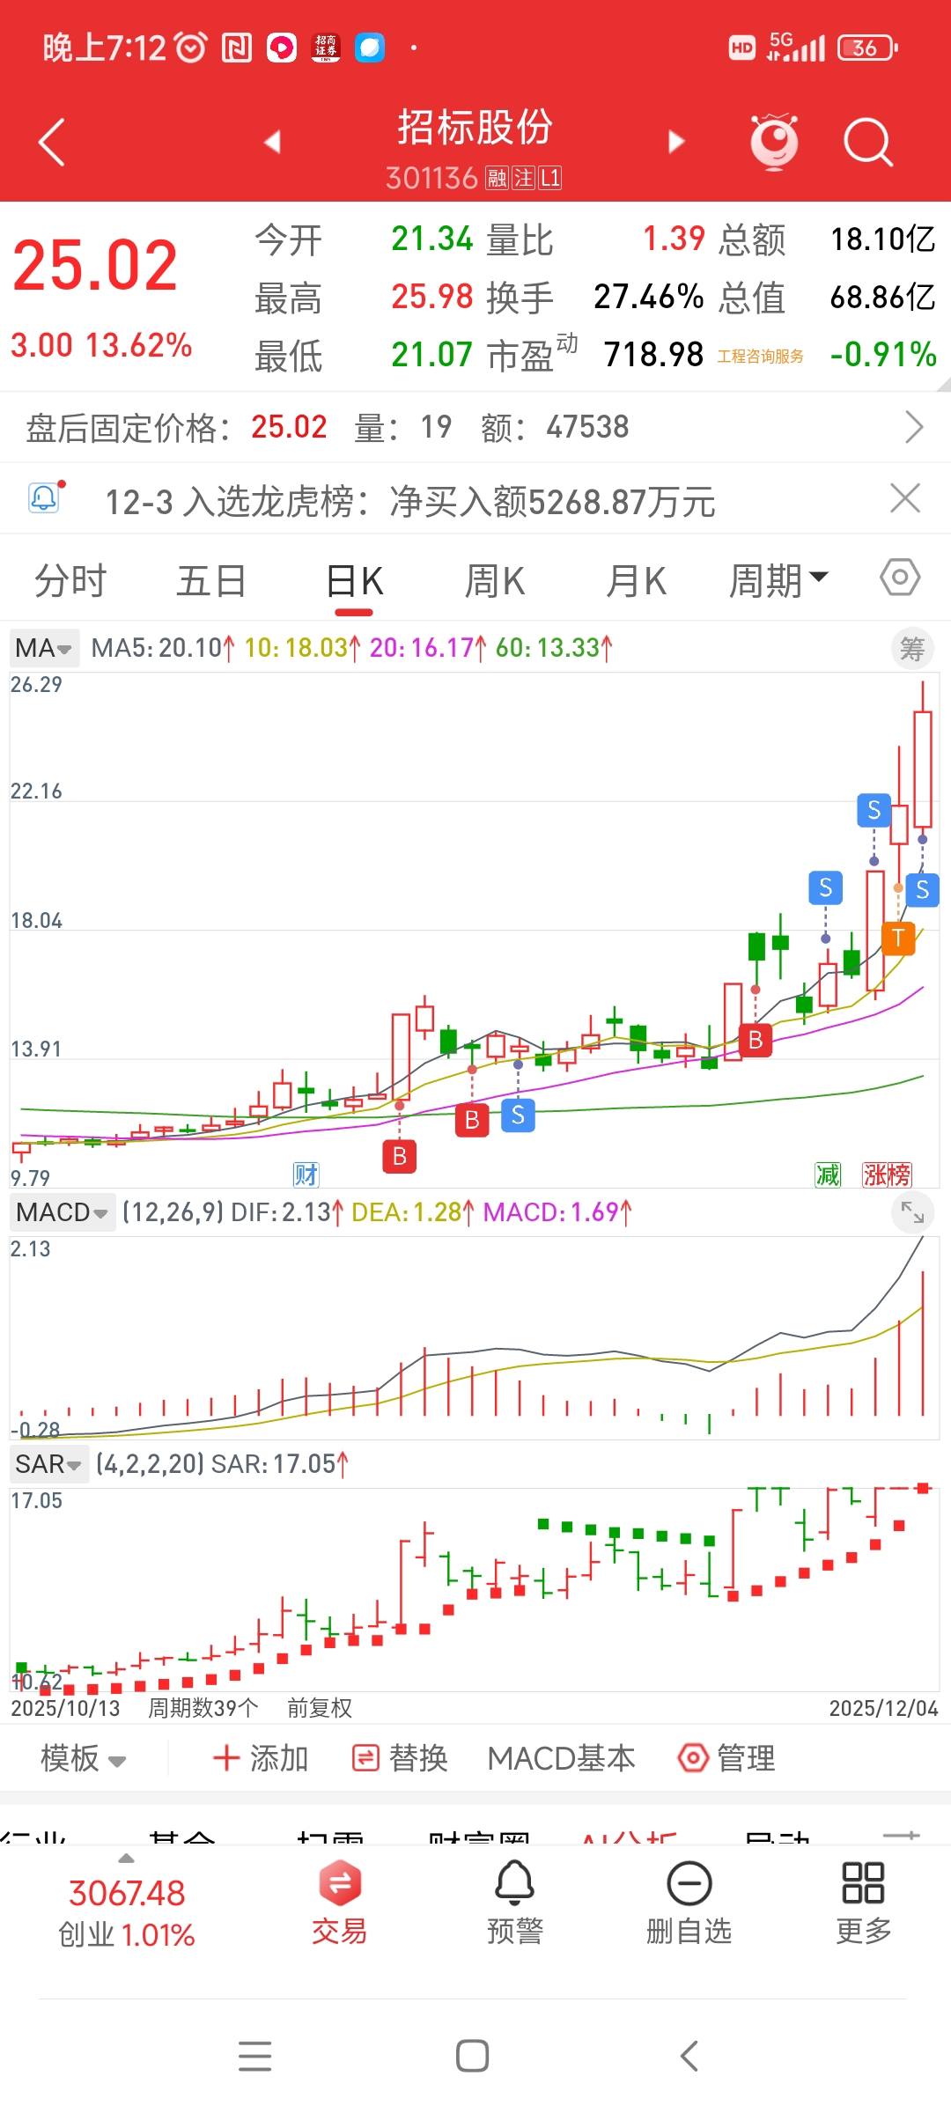Viewport: 951px width, 2113px height.
Task: Tap the 总值 68.86亿 value
Action: point(882,298)
